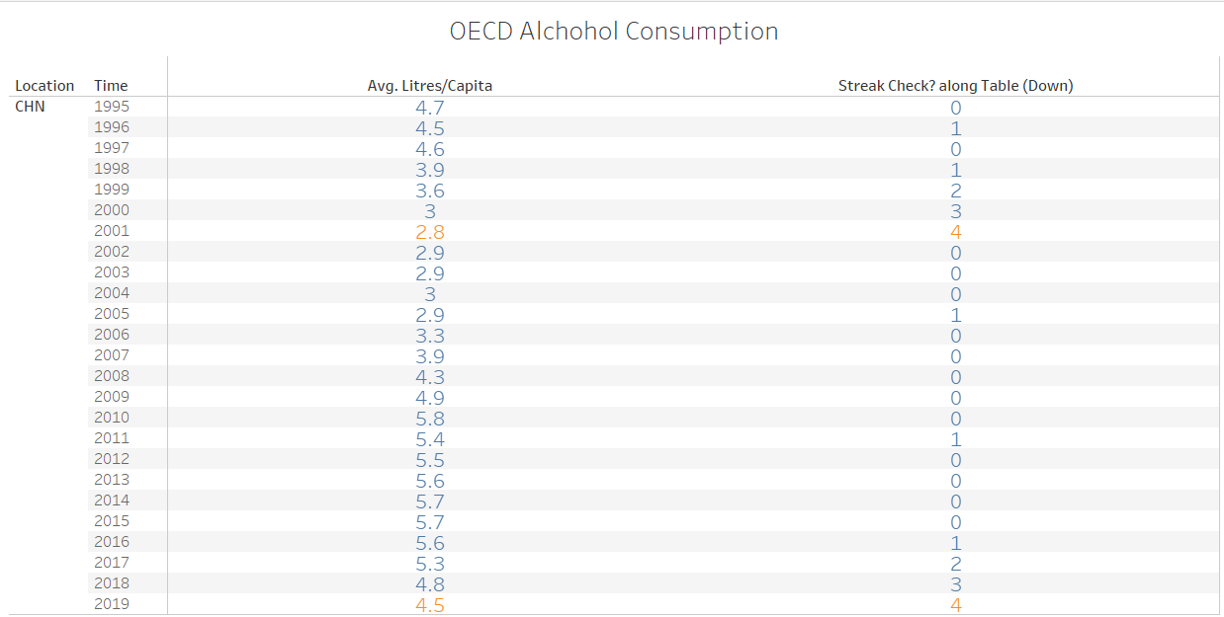
Task: Click the 2001 year row label
Action: coord(112,231)
